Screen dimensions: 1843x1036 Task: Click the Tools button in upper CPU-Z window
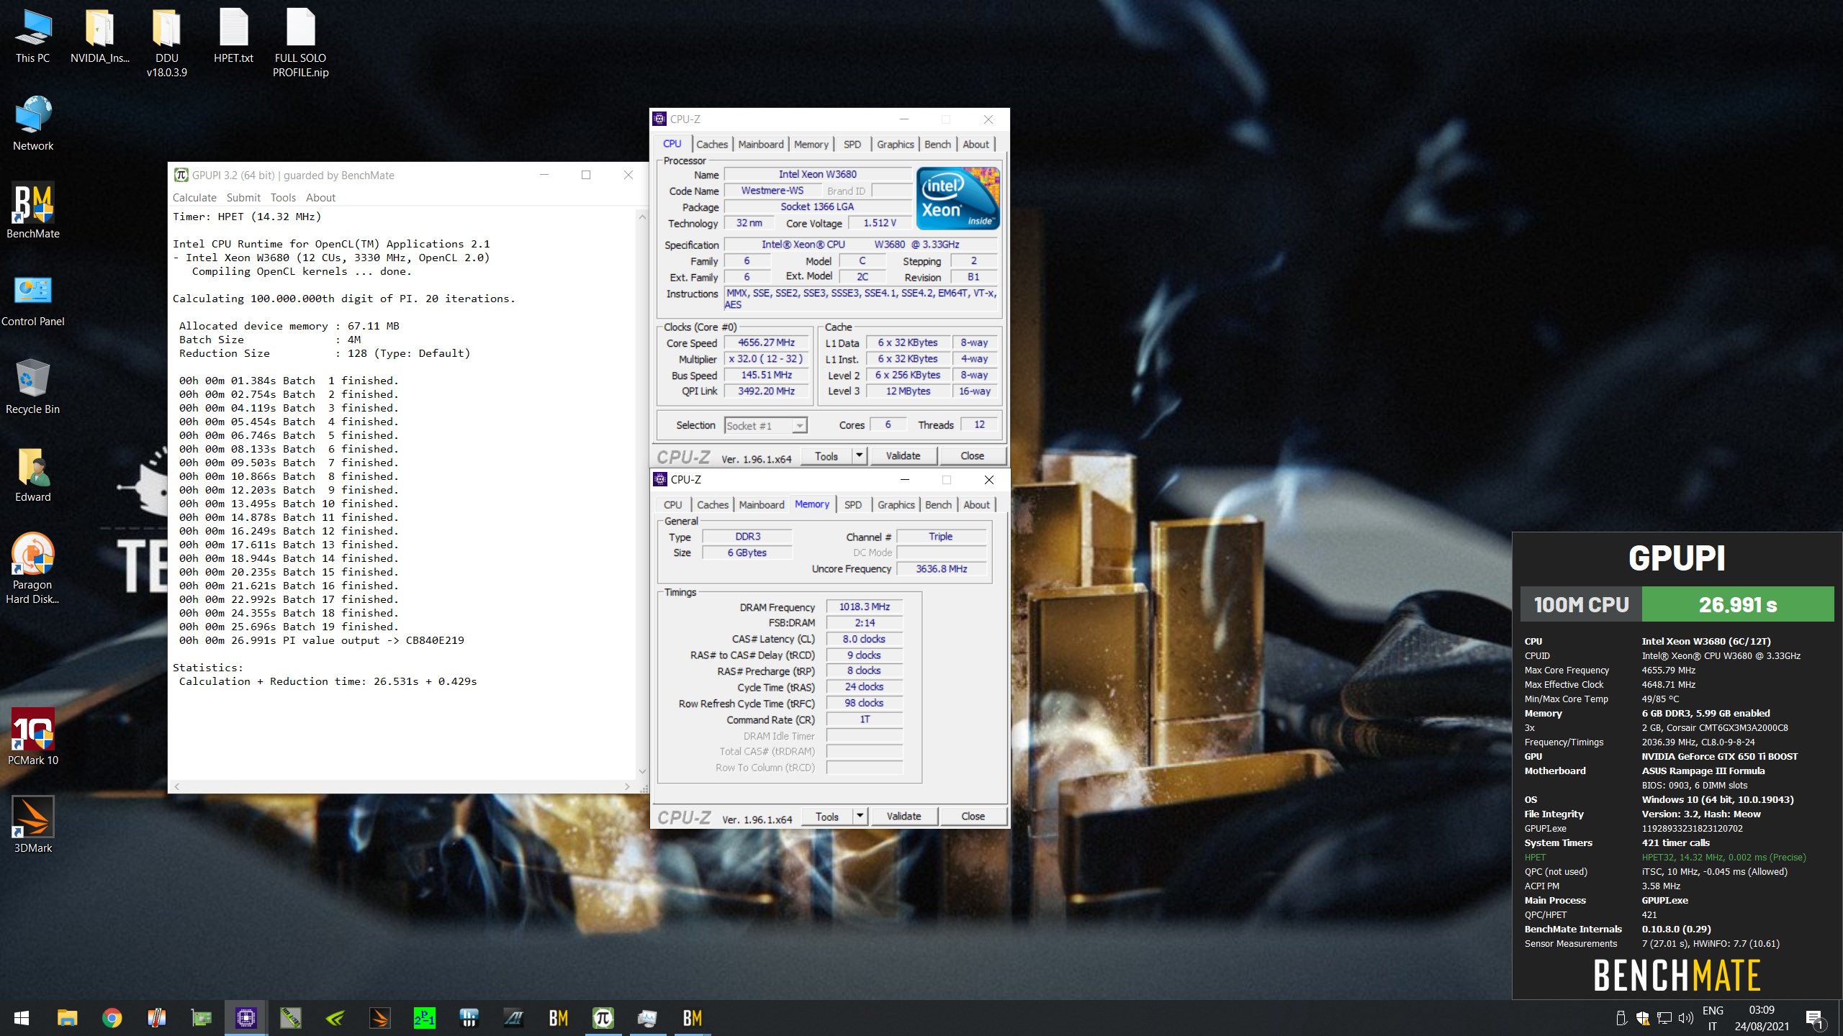click(x=826, y=455)
